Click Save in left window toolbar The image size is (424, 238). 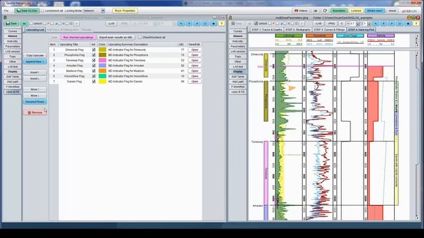click(x=12, y=24)
